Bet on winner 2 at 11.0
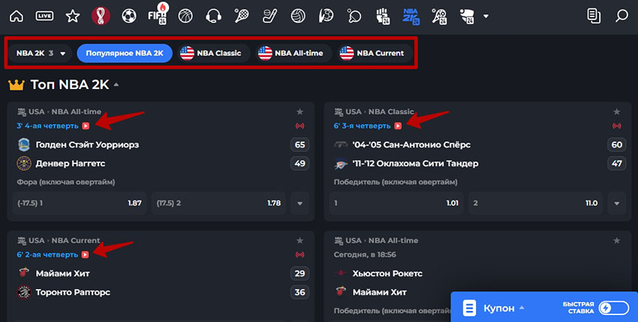 536,203
